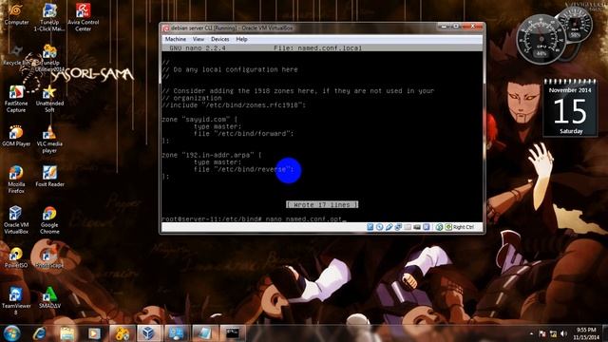The height and width of the screenshot is (342, 608).
Task: Click the Right Ctrl host key label
Action: [x=464, y=227]
